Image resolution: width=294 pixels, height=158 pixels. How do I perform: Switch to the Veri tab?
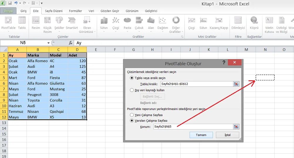point(91,11)
